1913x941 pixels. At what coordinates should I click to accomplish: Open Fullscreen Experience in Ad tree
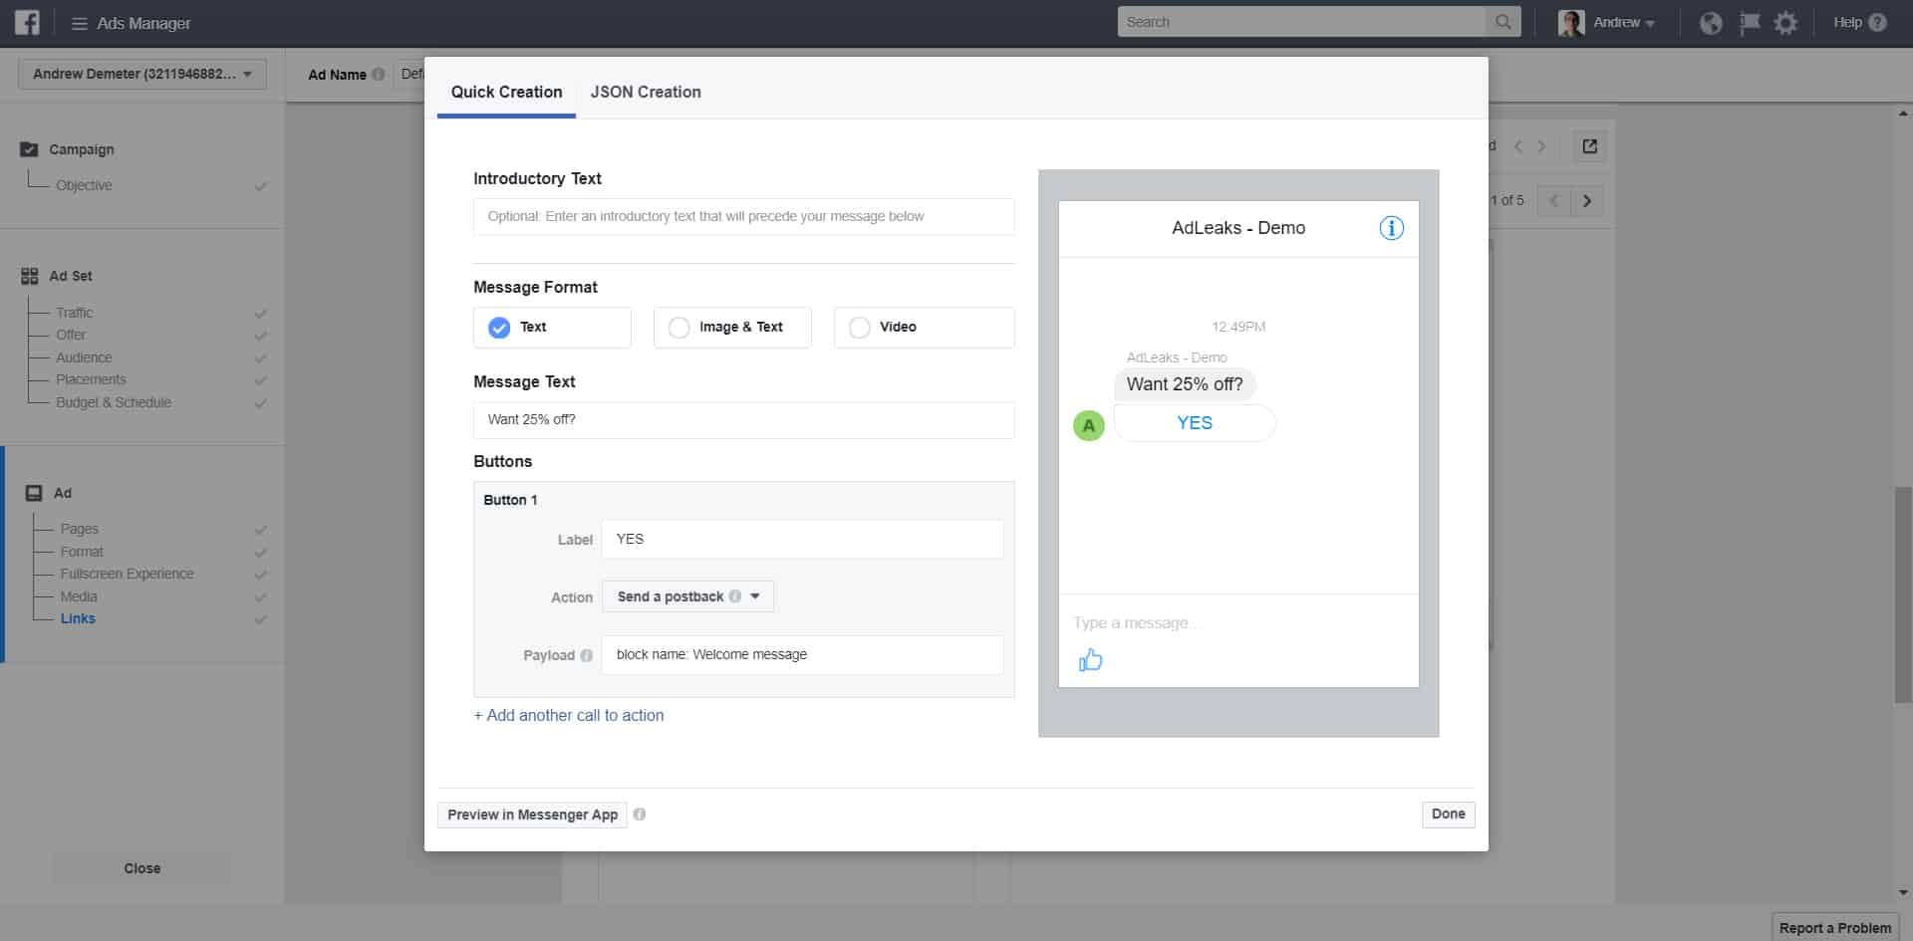127,574
